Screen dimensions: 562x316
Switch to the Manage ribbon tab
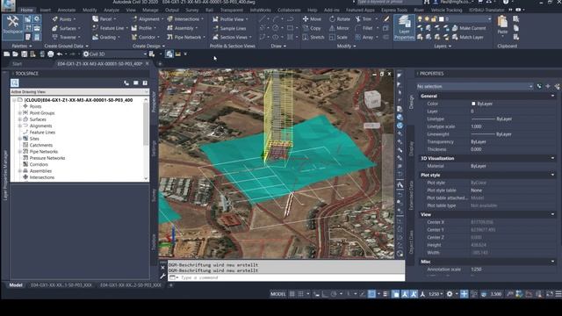(x=150, y=10)
